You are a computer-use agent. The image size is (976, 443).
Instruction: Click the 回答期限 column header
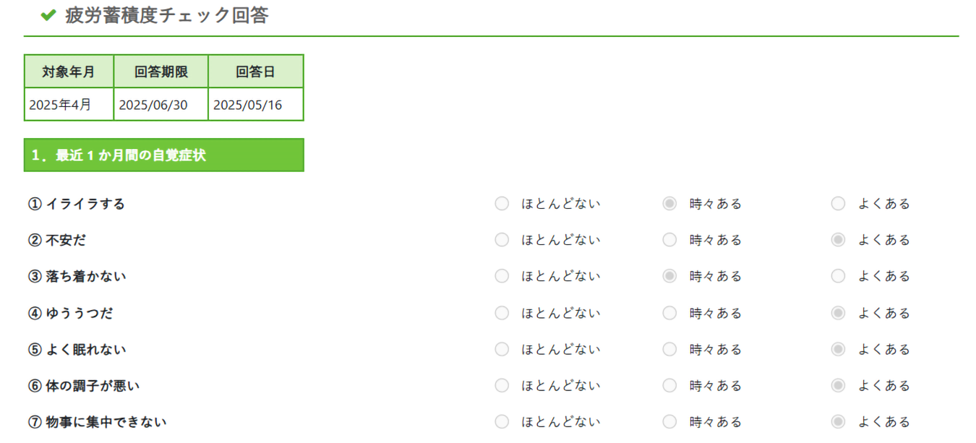click(161, 72)
